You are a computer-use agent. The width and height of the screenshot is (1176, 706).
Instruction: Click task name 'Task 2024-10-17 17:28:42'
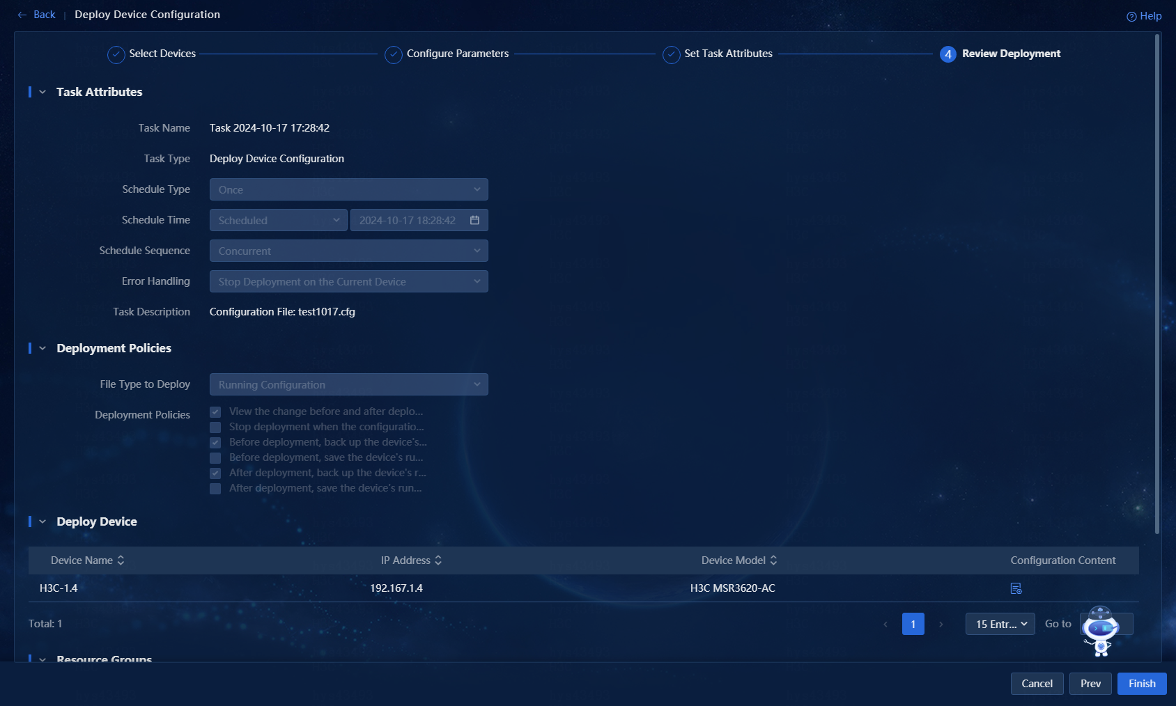click(x=270, y=128)
